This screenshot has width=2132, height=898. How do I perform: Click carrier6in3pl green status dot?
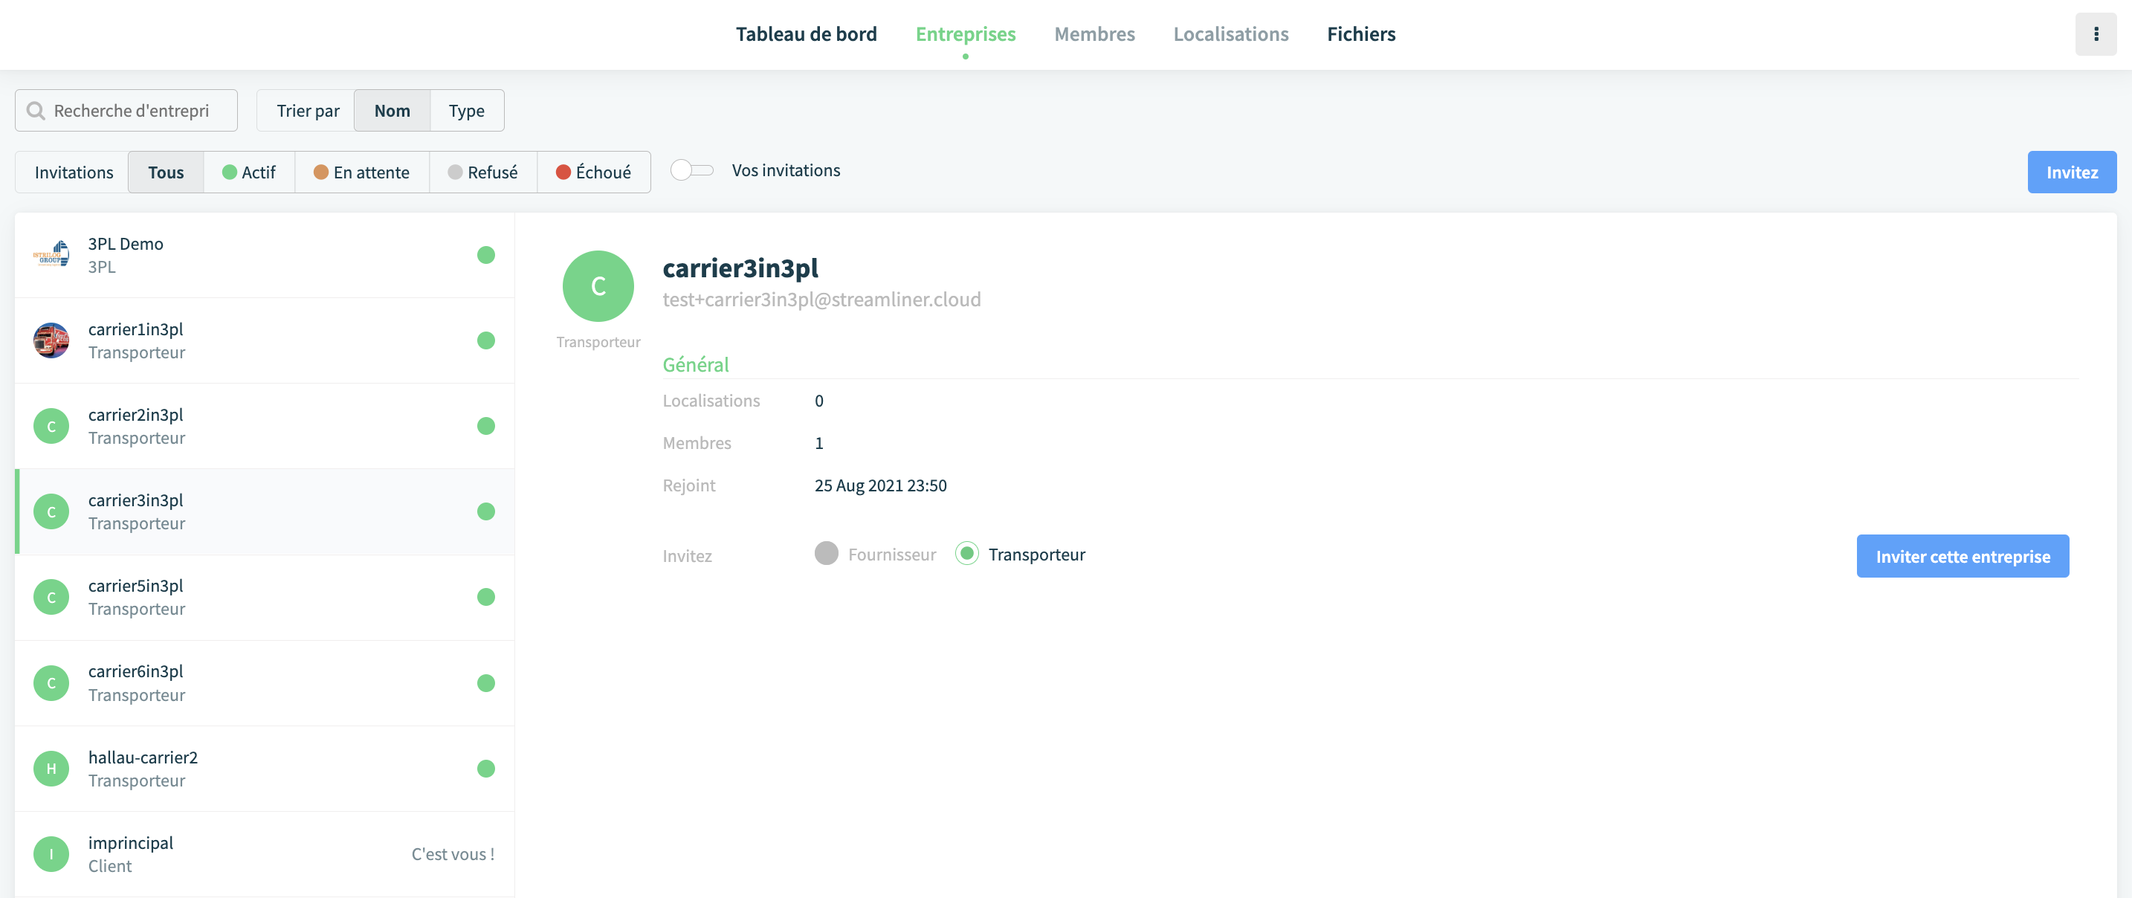[x=486, y=683]
